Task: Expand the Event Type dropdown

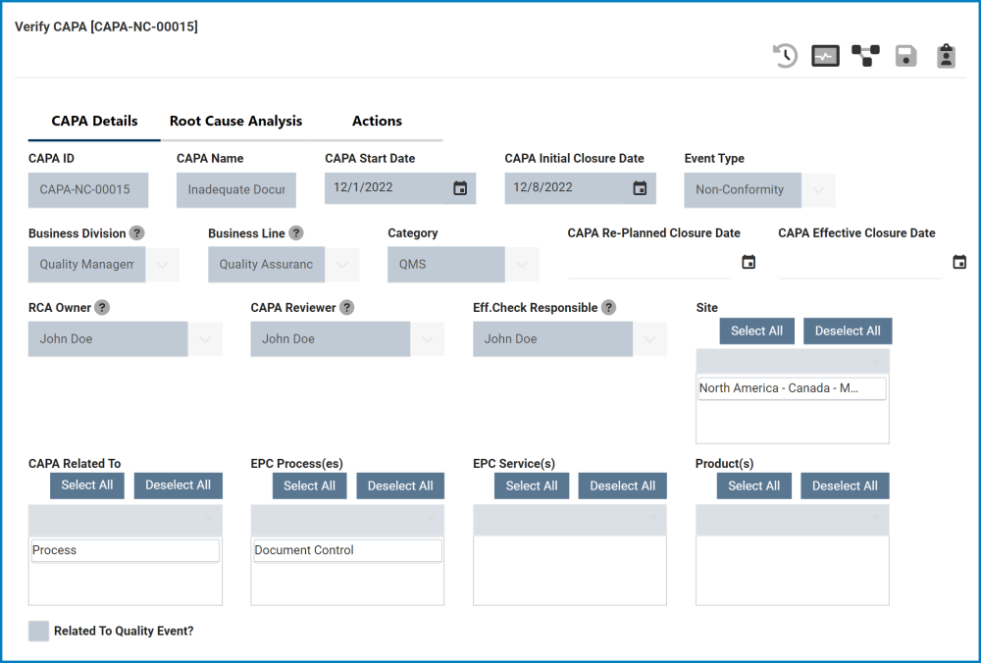Action: [x=818, y=190]
